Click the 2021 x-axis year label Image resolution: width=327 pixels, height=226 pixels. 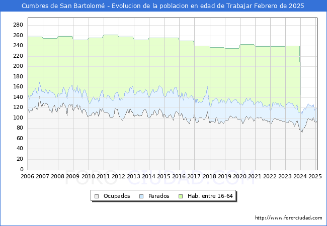(255, 176)
